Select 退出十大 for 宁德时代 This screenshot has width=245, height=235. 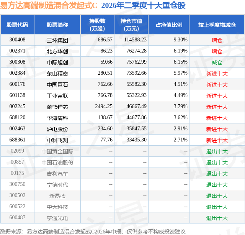pos(217,185)
